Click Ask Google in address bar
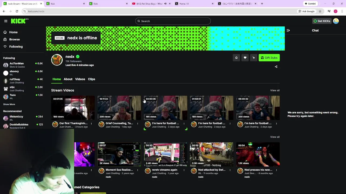This screenshot has height=194, width=346. coord(307,11)
